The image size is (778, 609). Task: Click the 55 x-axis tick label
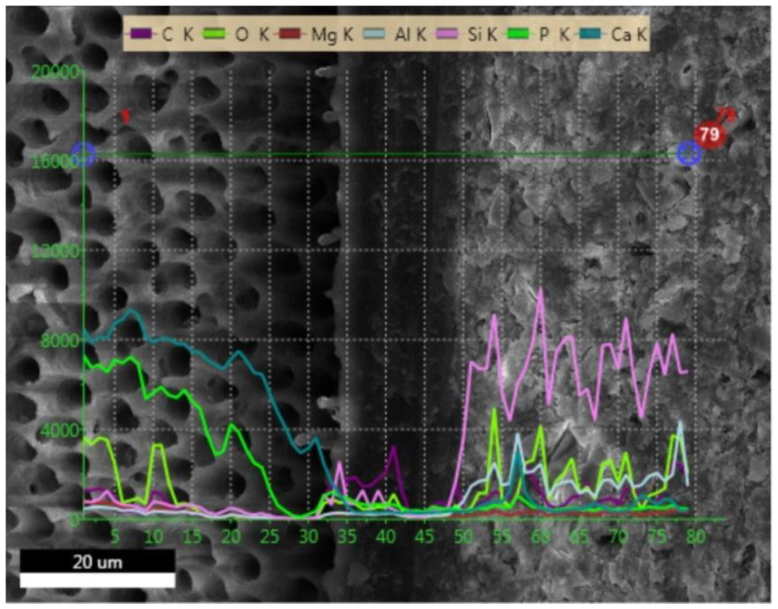[x=502, y=537]
